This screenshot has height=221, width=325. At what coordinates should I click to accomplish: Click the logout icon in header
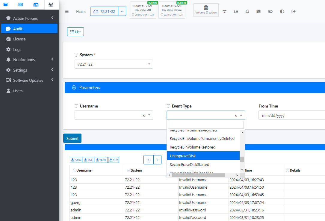293,11
